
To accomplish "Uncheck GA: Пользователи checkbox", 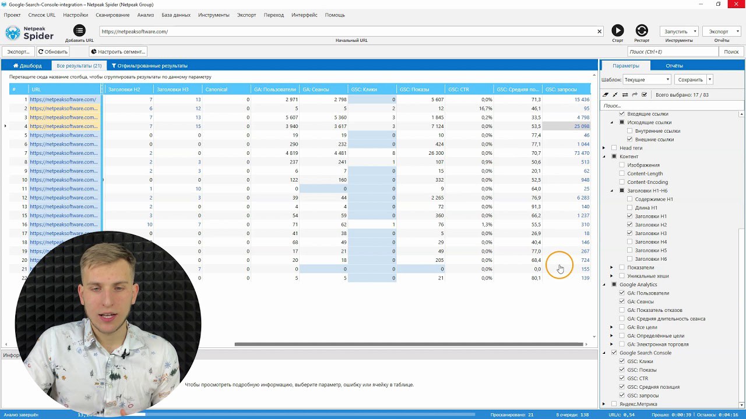I will 622,293.
